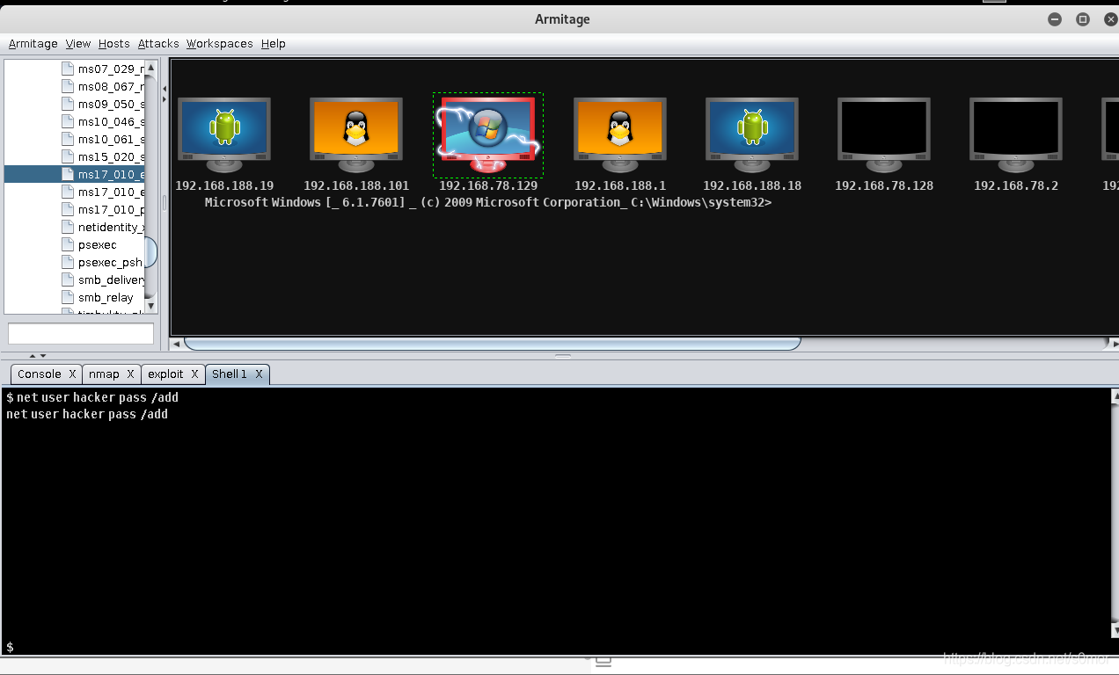Image resolution: width=1119 pixels, height=675 pixels.
Task: Select ms10_061 module in tree
Action: click(x=104, y=139)
